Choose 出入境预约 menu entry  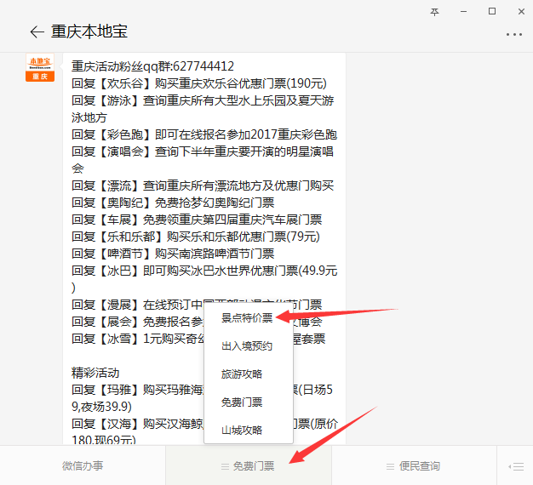[247, 346]
